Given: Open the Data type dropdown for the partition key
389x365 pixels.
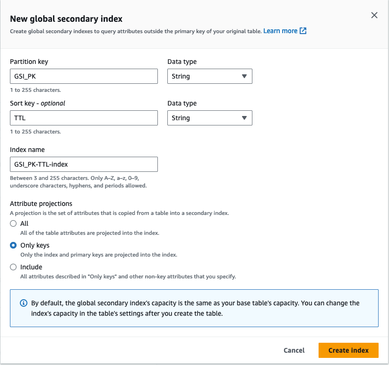Looking at the screenshot, I should [209, 76].
